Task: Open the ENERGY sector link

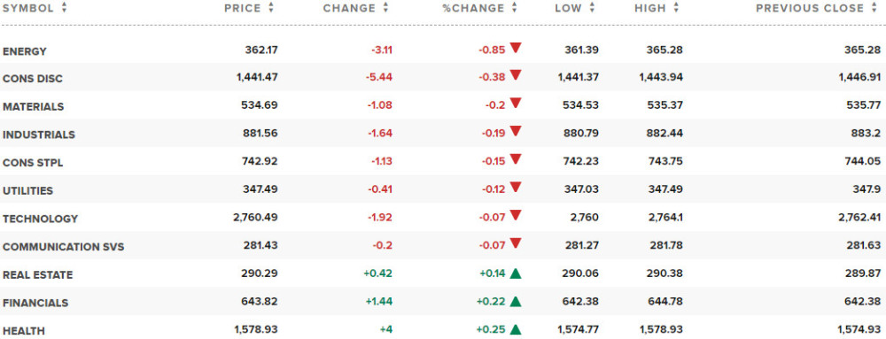Action: click(24, 51)
